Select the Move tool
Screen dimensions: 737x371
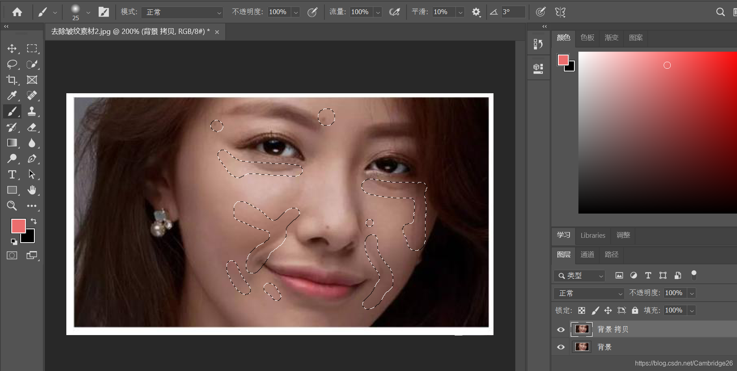point(12,48)
